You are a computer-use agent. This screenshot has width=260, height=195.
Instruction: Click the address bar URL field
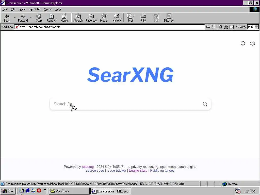click(x=109, y=27)
